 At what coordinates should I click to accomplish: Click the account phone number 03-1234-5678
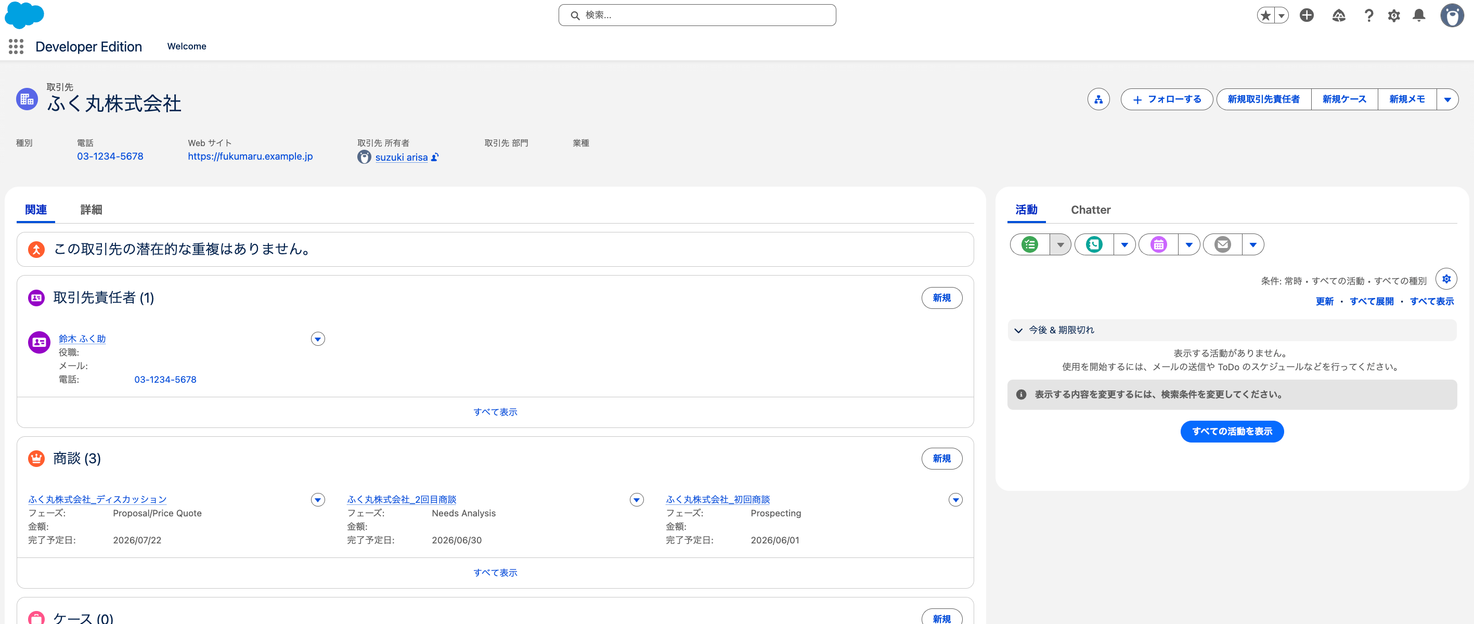(x=110, y=156)
